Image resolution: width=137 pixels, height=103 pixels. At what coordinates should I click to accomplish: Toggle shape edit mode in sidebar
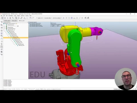pos(1,36)
